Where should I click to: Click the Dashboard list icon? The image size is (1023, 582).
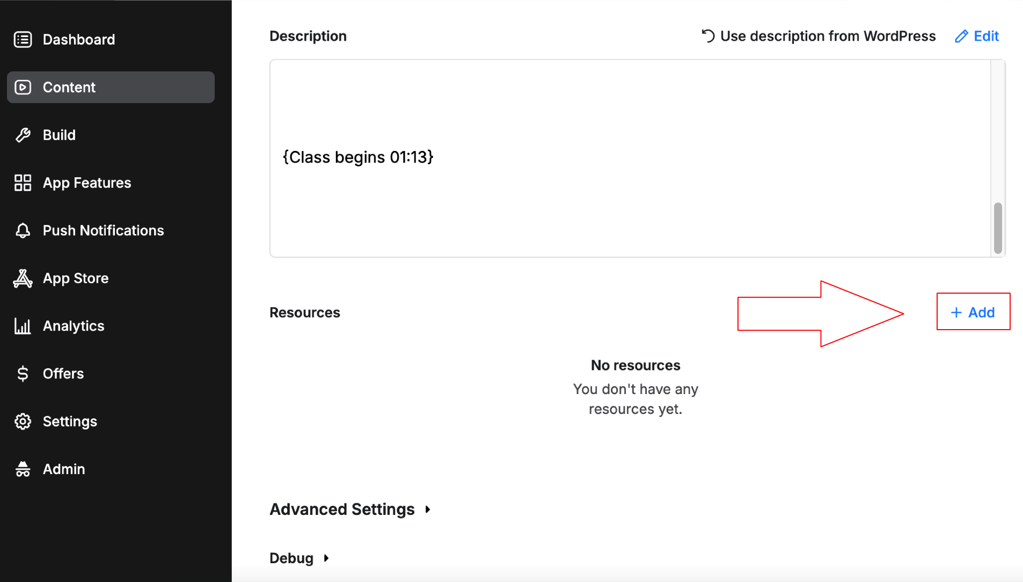(23, 40)
